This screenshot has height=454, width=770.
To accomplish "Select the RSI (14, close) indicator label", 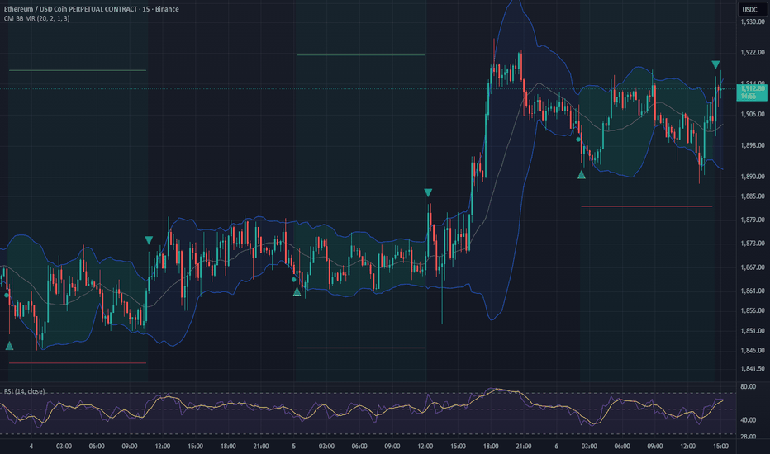I will pos(24,391).
